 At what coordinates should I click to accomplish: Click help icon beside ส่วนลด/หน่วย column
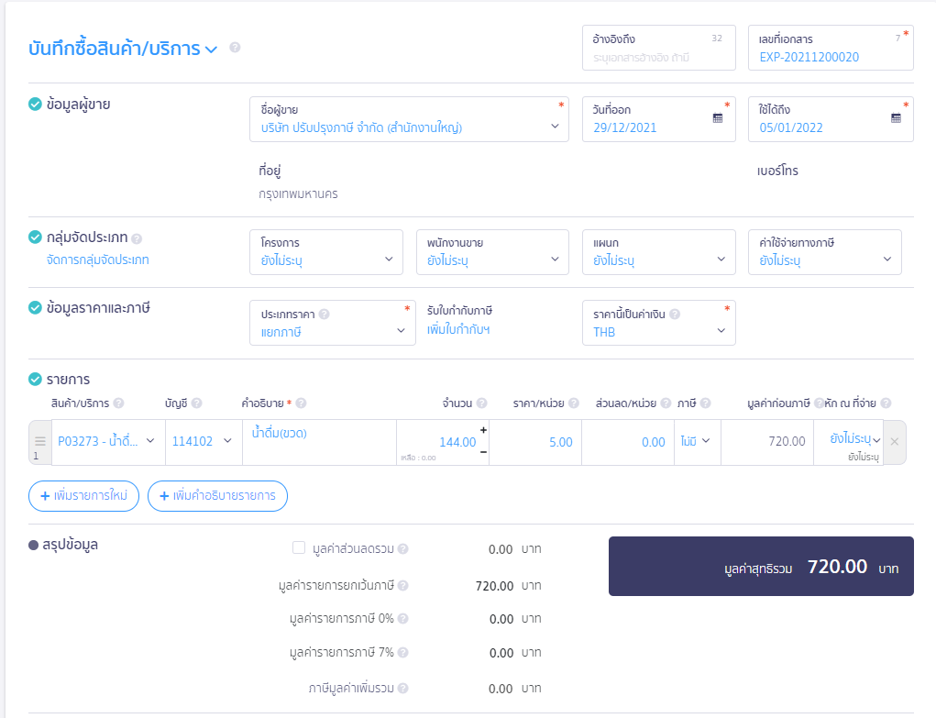pos(666,403)
